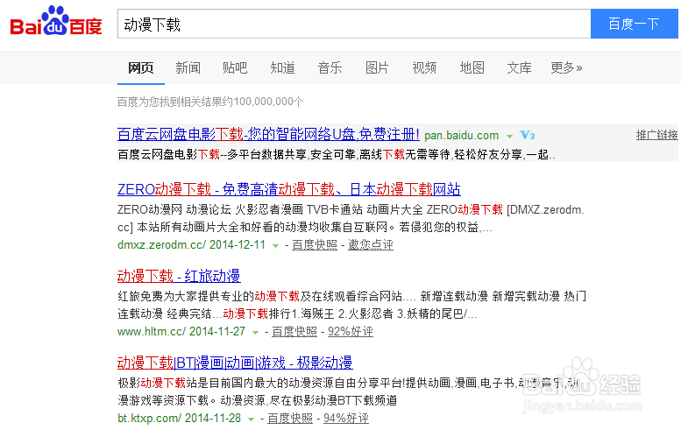
Task: Open the 极影动漫 result title
Action: click(x=235, y=363)
